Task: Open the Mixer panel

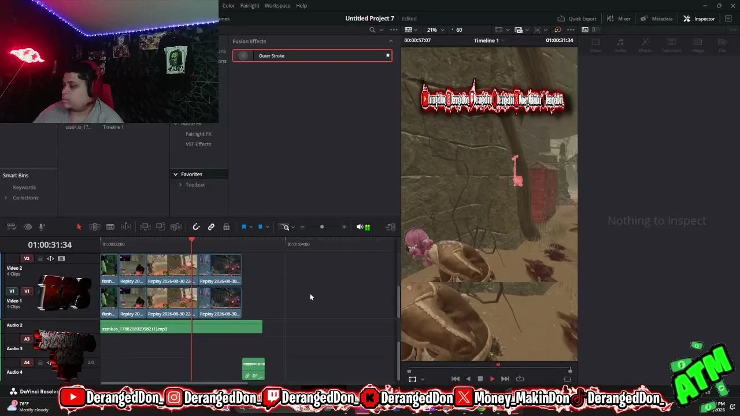Action: 618,18
